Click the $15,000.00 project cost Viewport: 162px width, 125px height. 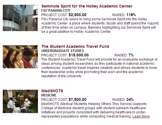pos(79,55)
